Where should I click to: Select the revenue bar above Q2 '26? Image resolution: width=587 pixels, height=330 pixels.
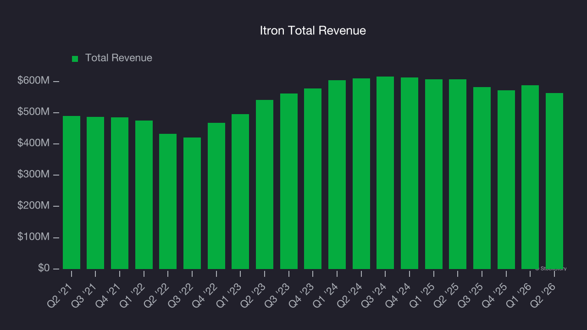(x=554, y=181)
